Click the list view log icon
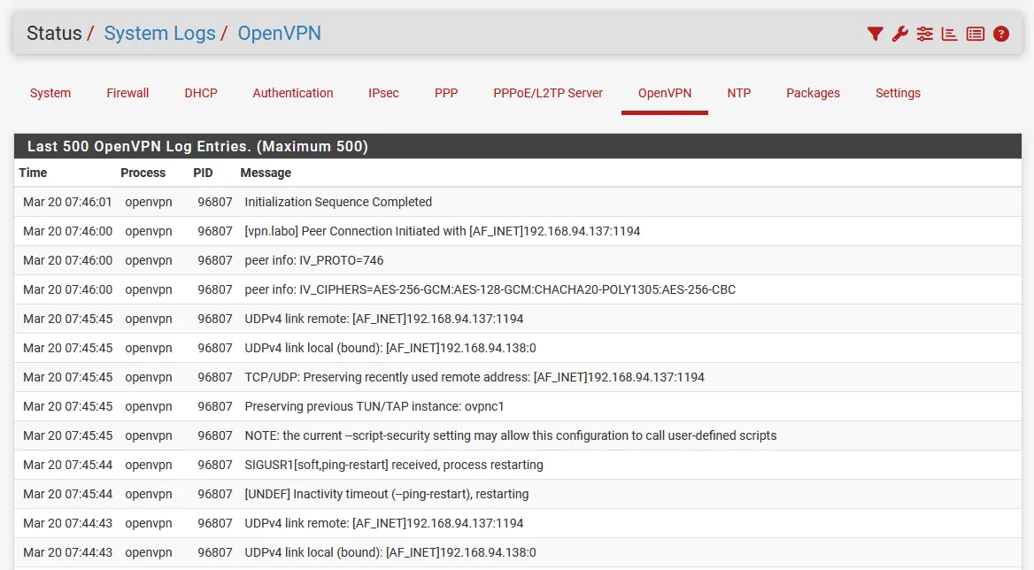This screenshot has width=1034, height=570. coord(976,35)
